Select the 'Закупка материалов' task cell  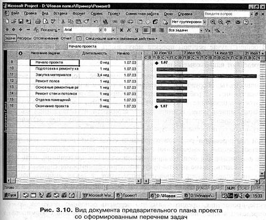tap(54, 75)
